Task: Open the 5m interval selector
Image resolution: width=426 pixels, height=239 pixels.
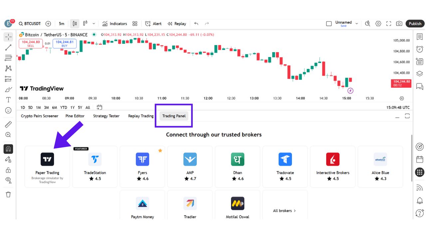Action: (x=62, y=24)
